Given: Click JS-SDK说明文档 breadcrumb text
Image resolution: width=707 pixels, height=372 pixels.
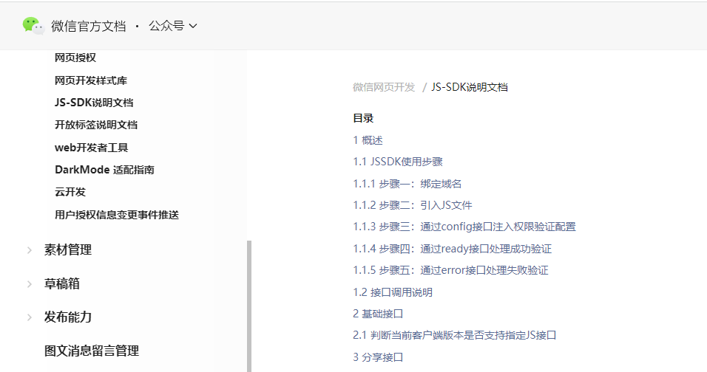Looking at the screenshot, I should [470, 87].
